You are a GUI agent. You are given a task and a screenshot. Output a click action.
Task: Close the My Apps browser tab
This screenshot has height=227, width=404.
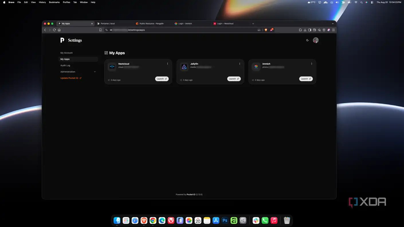point(92,23)
